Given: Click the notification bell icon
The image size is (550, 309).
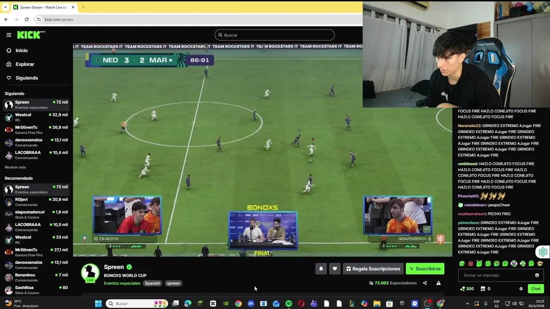Looking at the screenshot, I should tap(321, 269).
